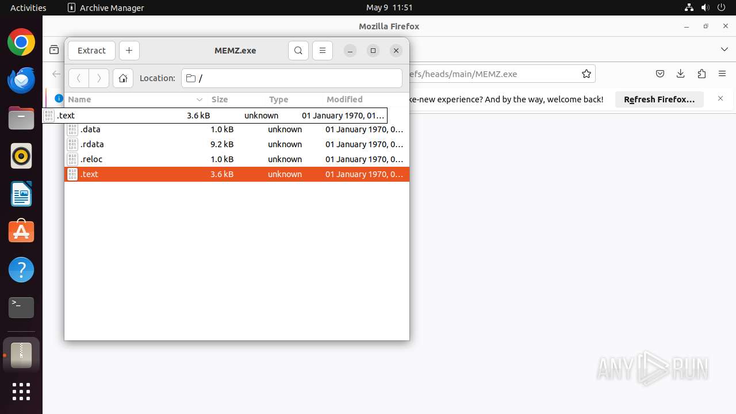The height and width of the screenshot is (414, 736).
Task: Select the .data file row
Action: tap(237, 129)
